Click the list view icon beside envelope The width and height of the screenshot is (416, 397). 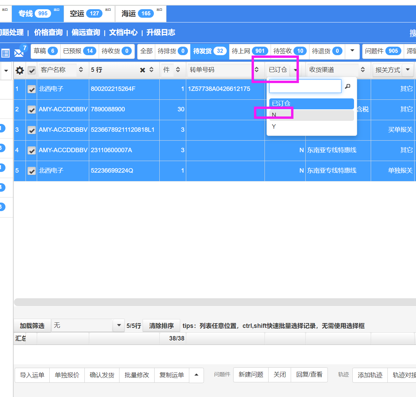pos(5,53)
